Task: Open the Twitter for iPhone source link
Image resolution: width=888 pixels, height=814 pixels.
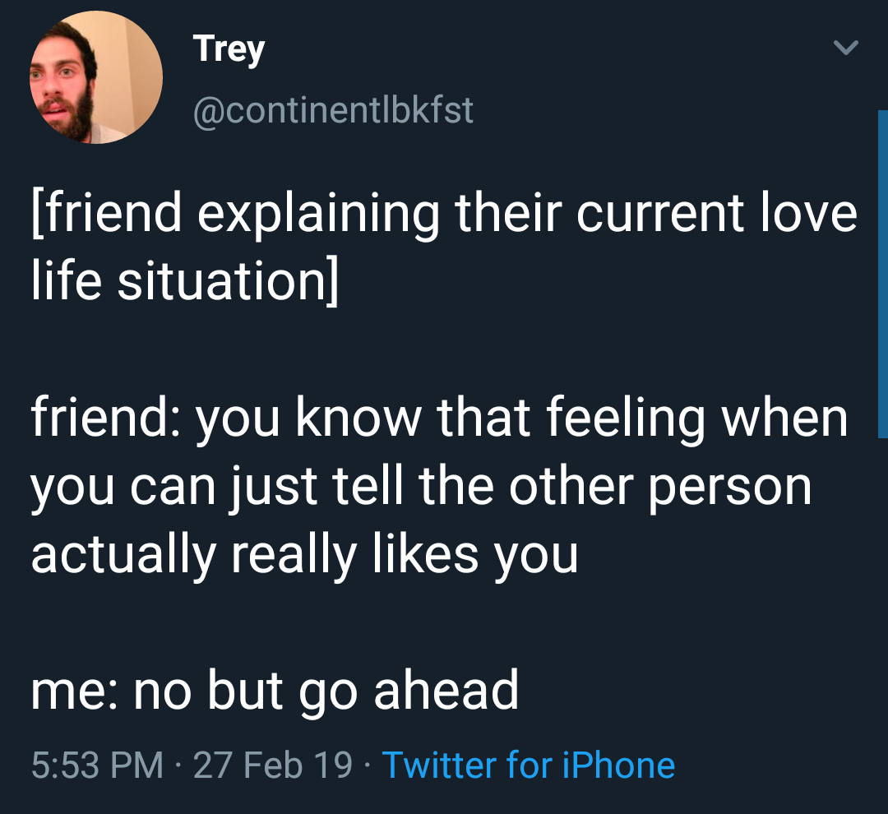Action: [x=529, y=765]
